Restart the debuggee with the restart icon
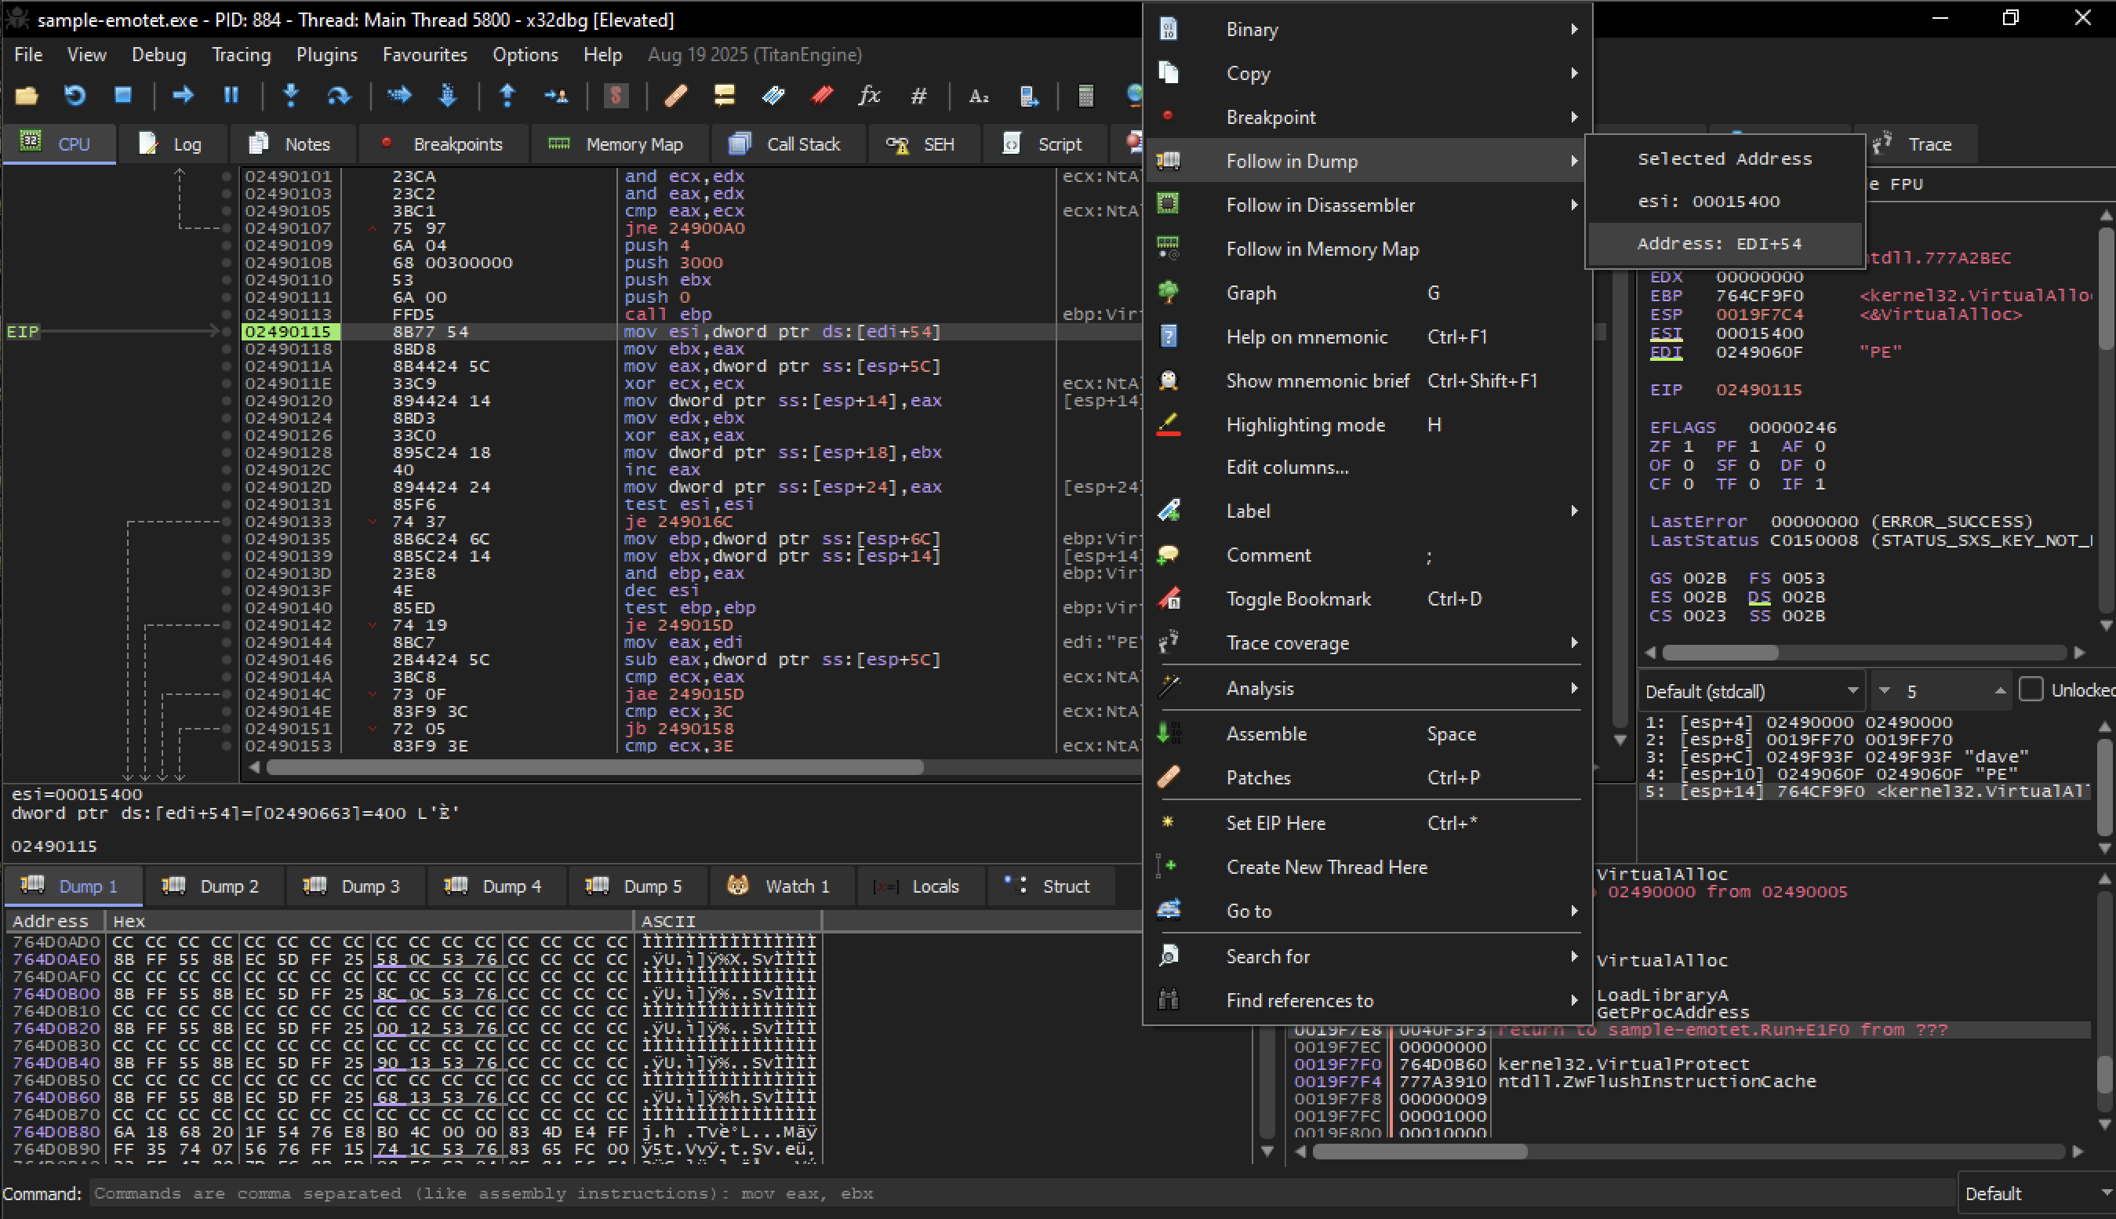Screen dimensions: 2116x1219 tap(75, 96)
